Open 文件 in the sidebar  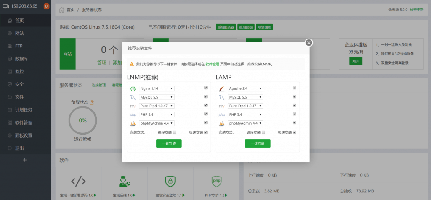26,97
